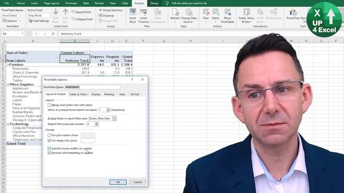344x193 pixels.
Task: Refresh the PivotTable data
Action: point(175,16)
